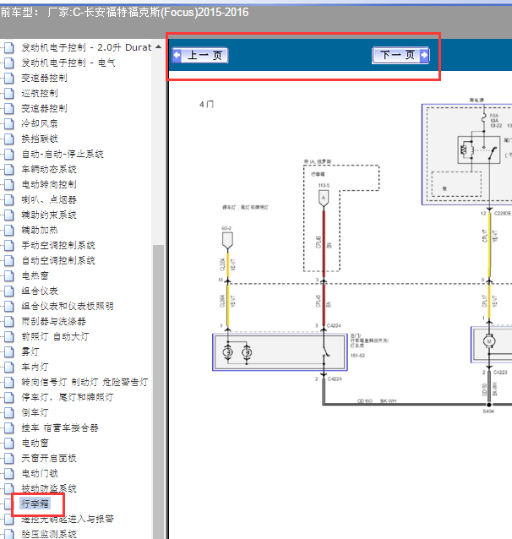Image resolution: width=512 pixels, height=539 pixels.
Task: Select 喇叭、点烟器 in the list
Action: 49,199
